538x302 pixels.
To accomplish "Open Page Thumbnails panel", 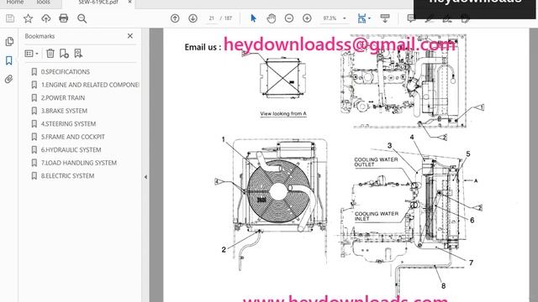I will [x=9, y=41].
